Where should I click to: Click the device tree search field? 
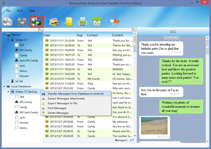click(x=20, y=30)
